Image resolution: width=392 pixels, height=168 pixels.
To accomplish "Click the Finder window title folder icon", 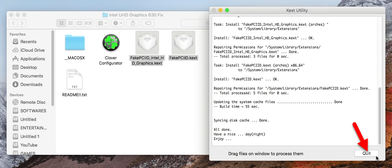I will [105, 15].
